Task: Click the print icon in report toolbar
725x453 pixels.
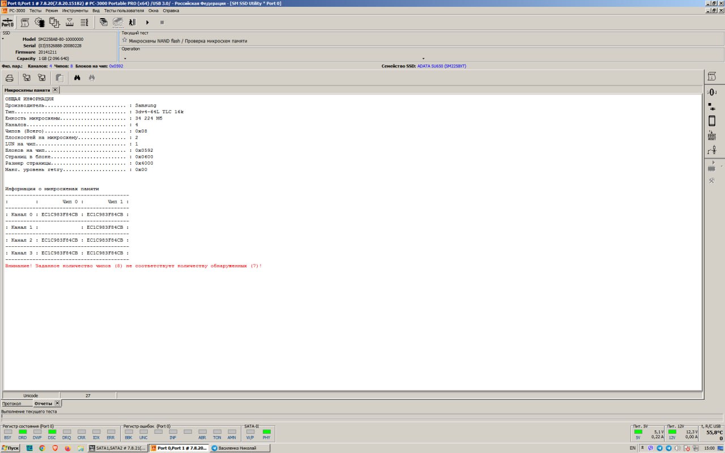Action: tap(10, 78)
